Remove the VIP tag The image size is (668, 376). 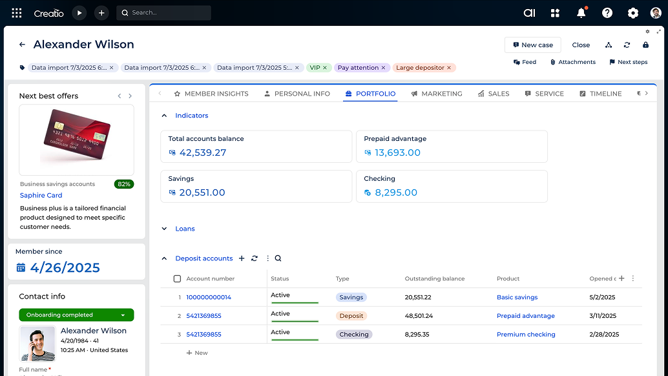pos(325,68)
